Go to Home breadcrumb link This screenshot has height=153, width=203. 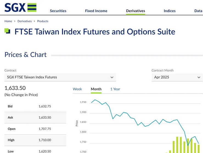pos(8,21)
